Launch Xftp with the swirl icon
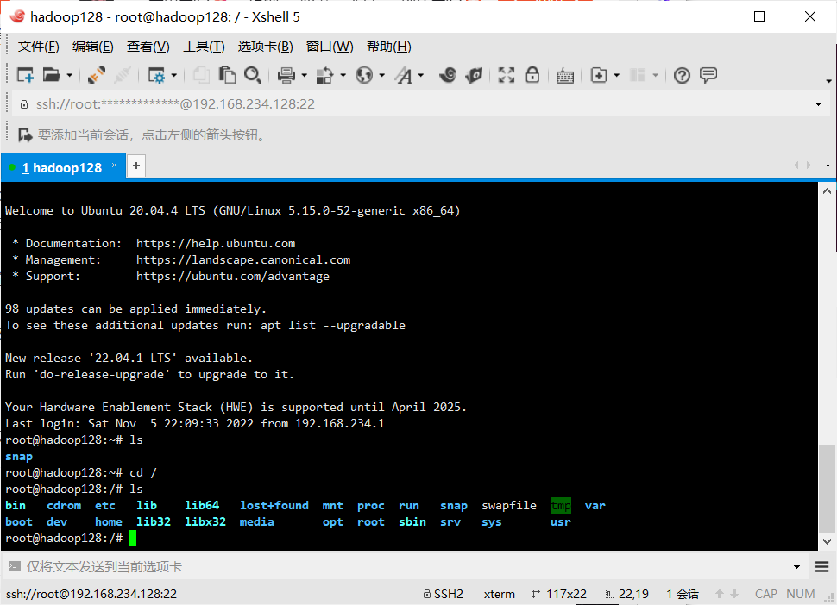Image resolution: width=837 pixels, height=605 pixels. (448, 75)
